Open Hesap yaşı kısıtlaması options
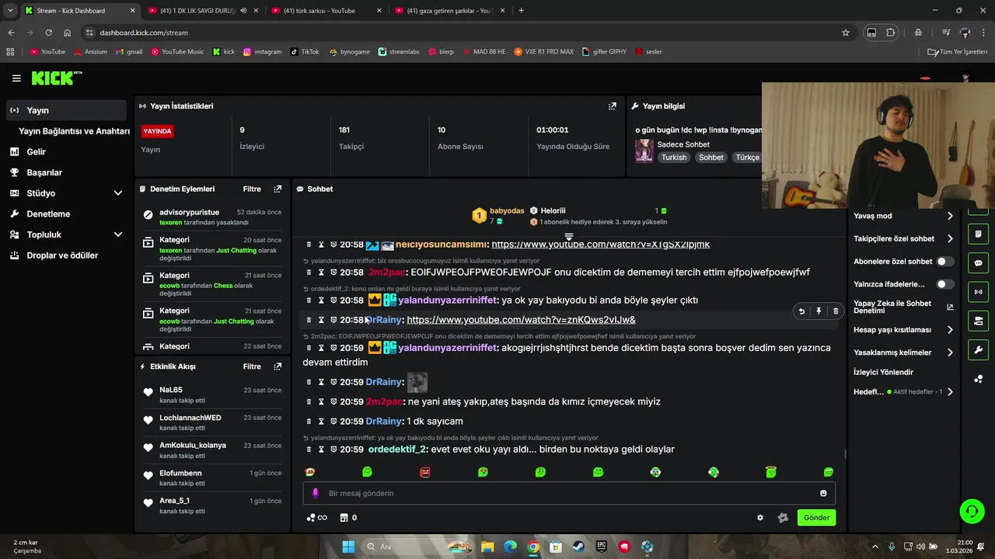995x559 pixels. 903,330
